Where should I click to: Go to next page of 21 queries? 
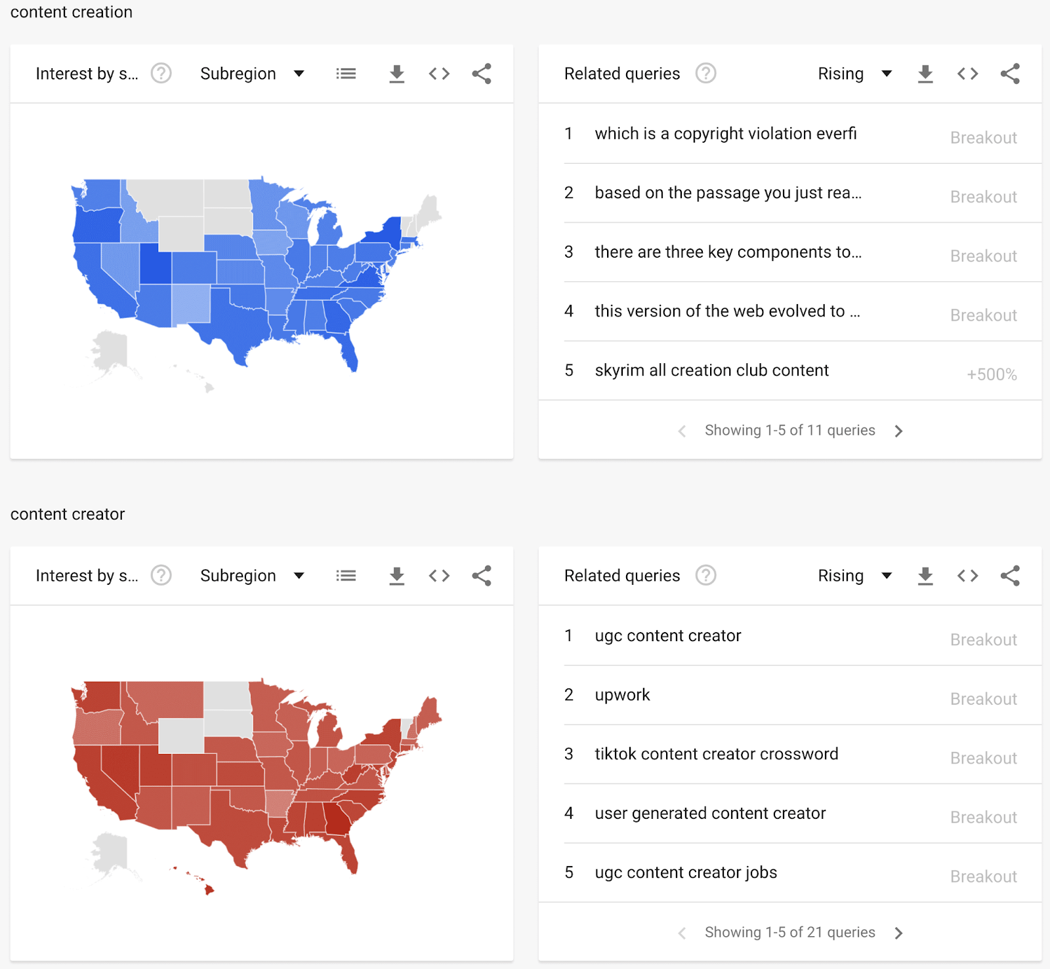tap(898, 933)
